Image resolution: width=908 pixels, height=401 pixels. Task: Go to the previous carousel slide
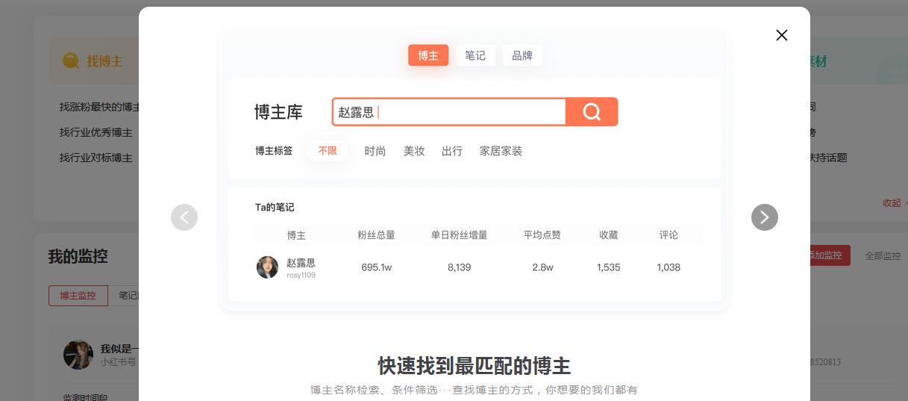coord(184,217)
